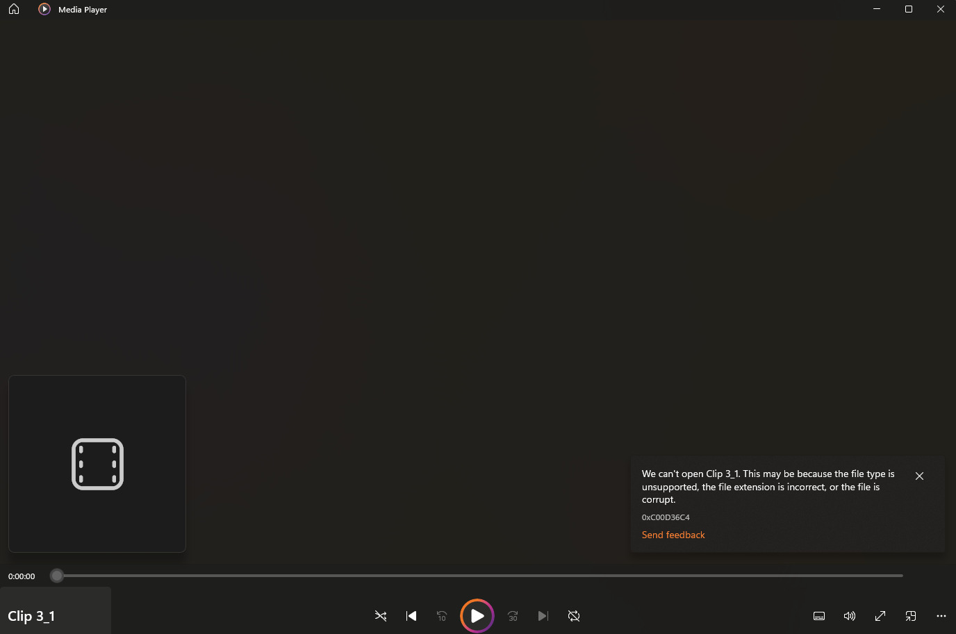Close the Media Player window
The width and height of the screenshot is (956, 634).
tap(941, 9)
